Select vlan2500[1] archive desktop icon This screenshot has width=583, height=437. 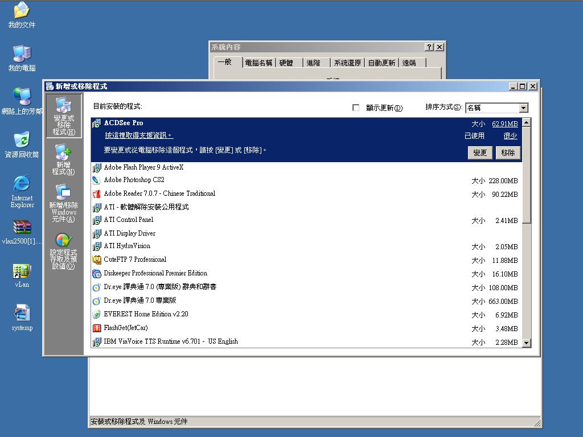tap(22, 232)
